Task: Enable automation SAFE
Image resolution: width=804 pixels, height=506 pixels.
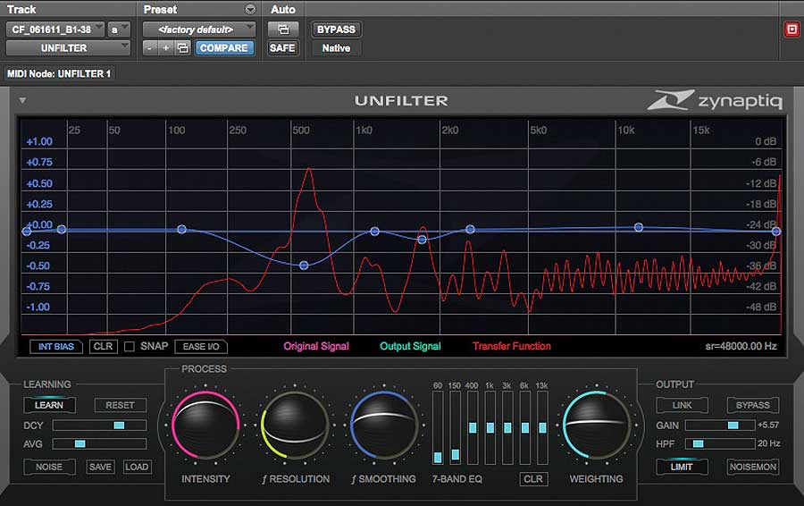Action: pyautogui.click(x=282, y=47)
